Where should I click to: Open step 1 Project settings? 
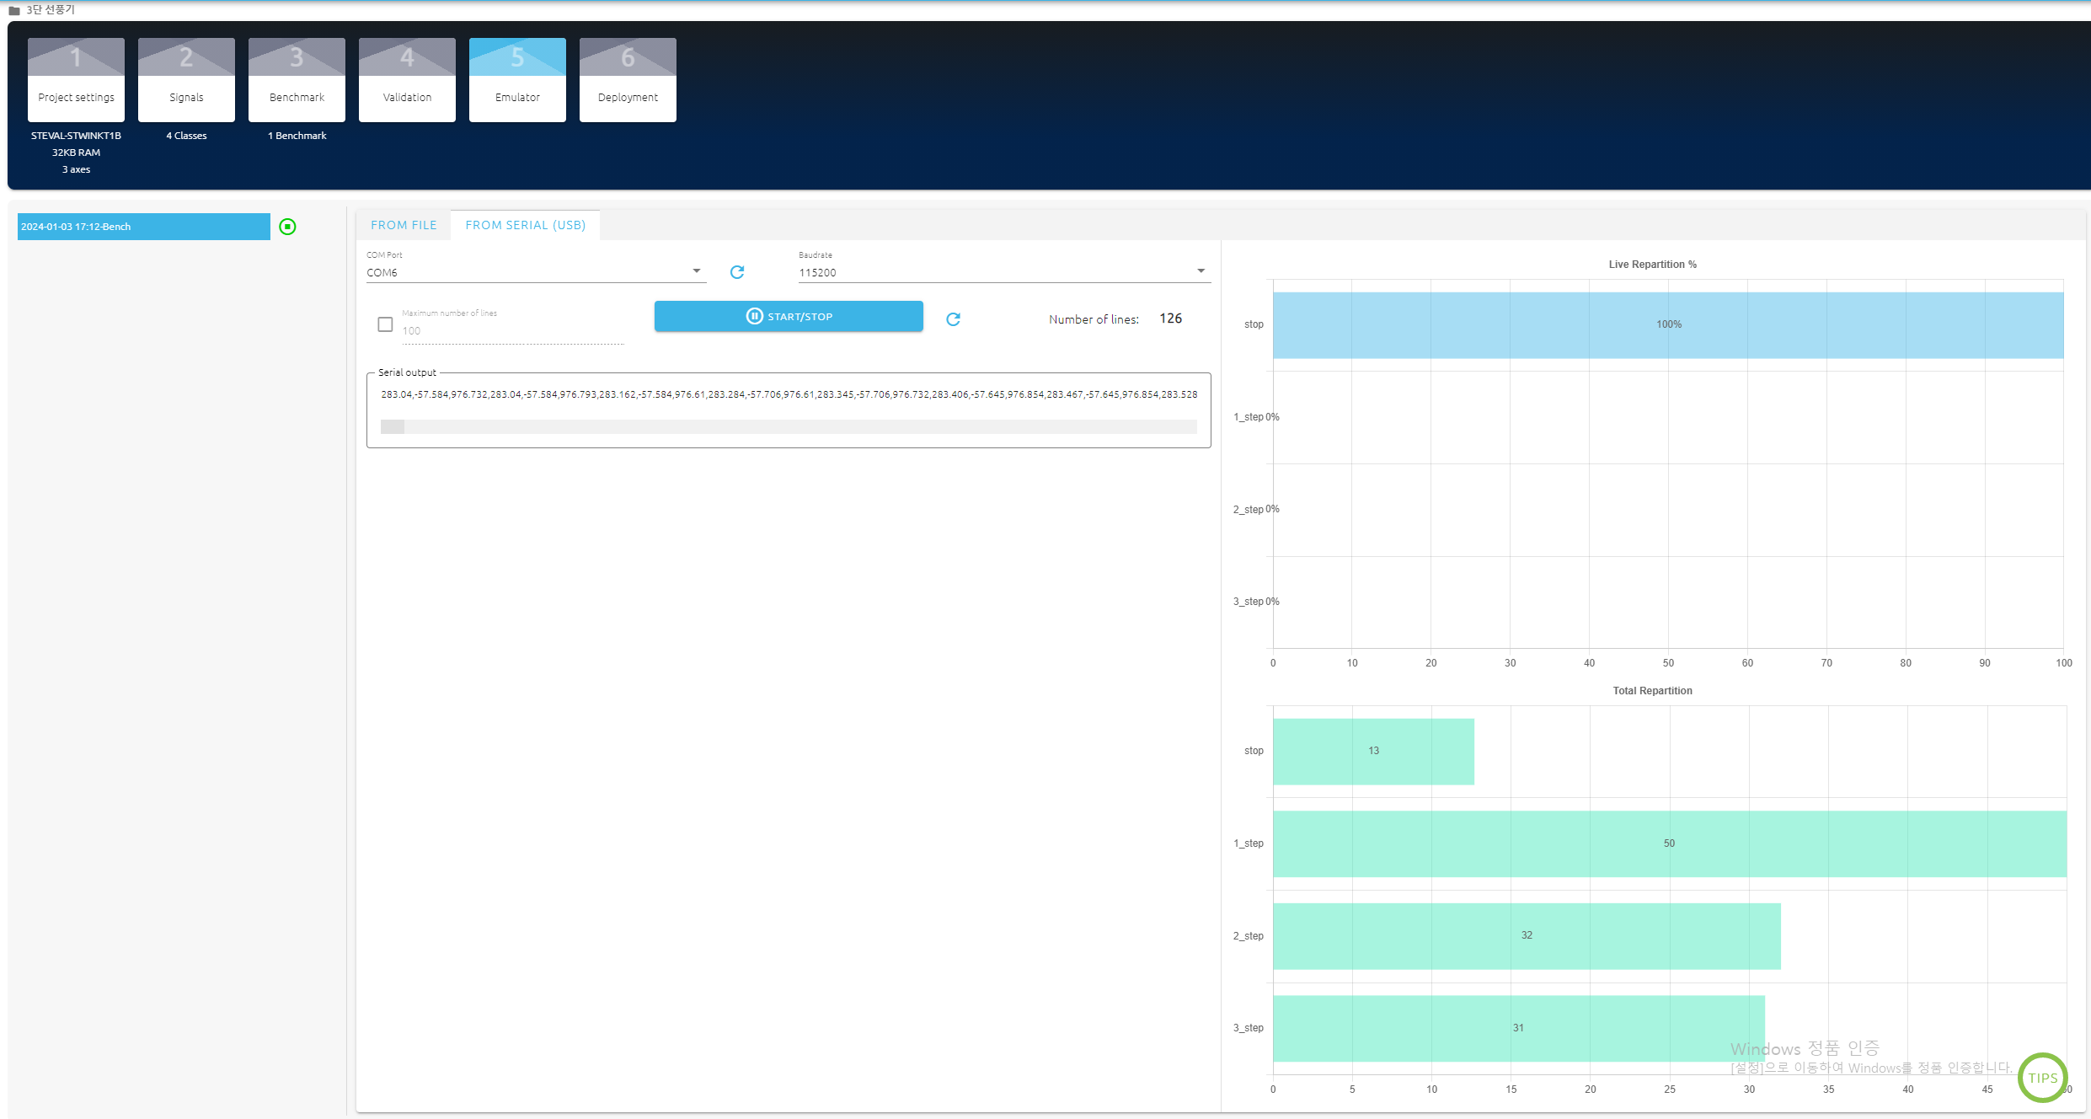click(76, 80)
